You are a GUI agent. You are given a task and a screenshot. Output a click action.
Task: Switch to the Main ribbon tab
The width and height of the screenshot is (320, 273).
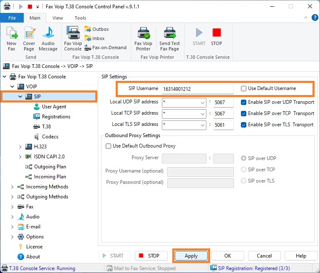point(35,18)
